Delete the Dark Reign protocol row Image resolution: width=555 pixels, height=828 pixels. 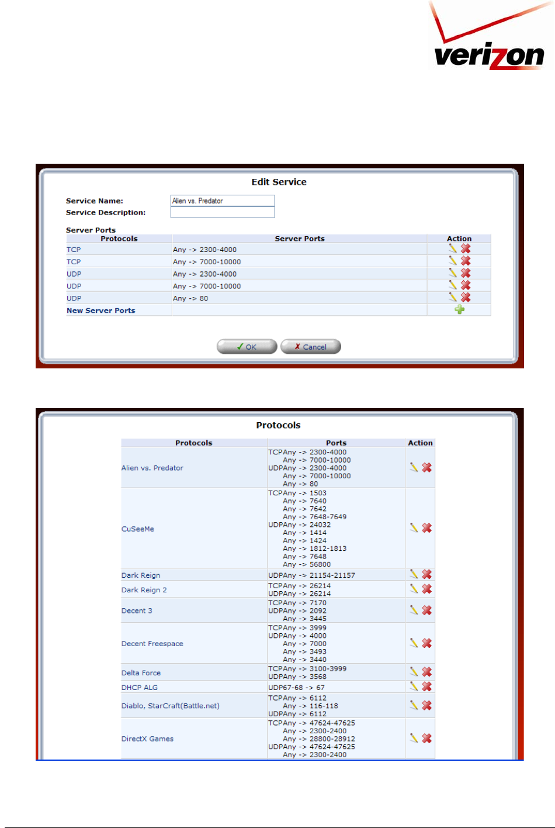tap(427, 574)
